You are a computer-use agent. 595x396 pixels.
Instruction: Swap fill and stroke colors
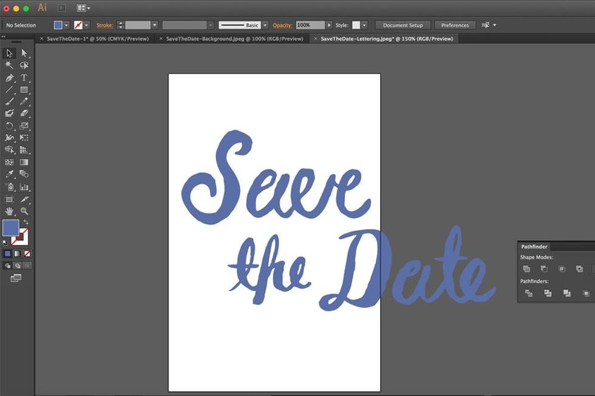25,222
